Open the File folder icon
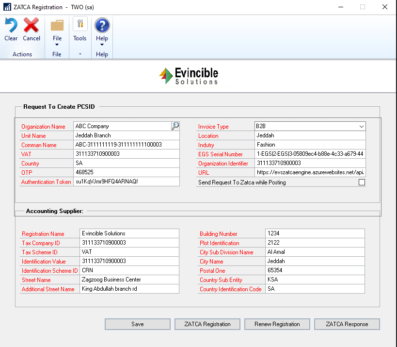The height and width of the screenshot is (347, 397). [x=57, y=24]
